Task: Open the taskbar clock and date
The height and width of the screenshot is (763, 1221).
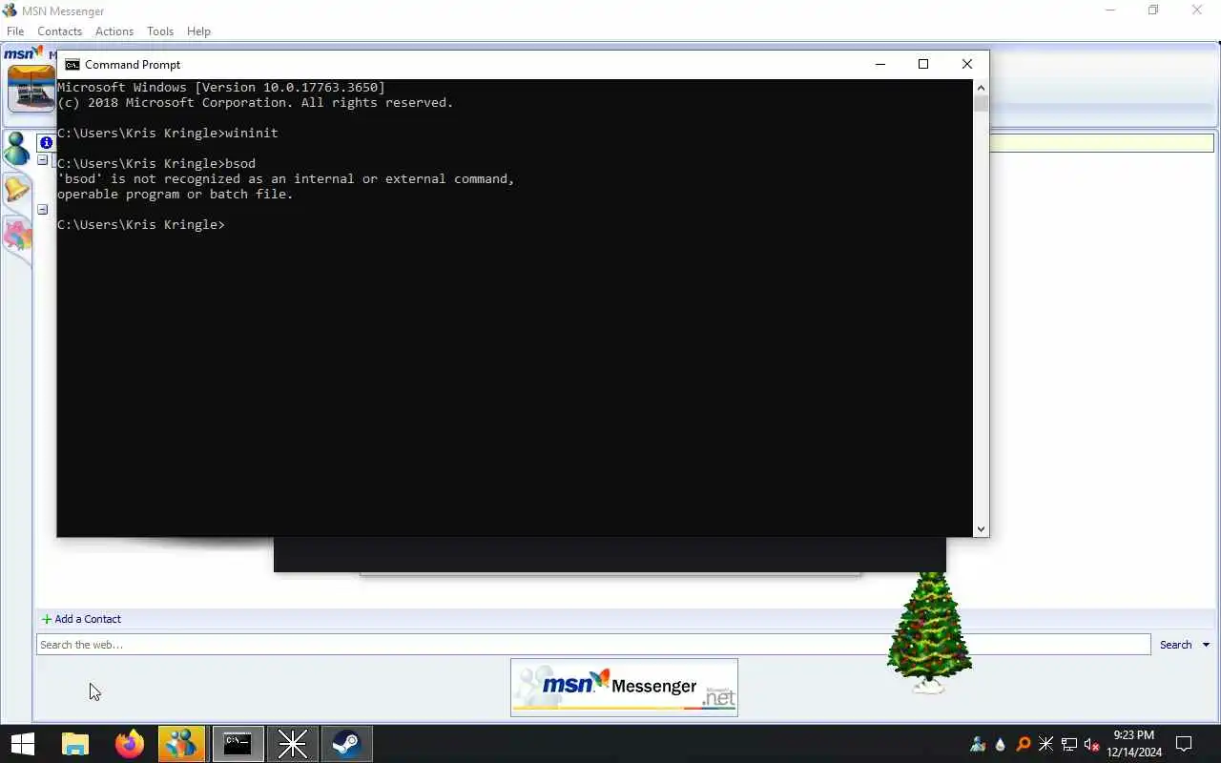Action: [x=1134, y=744]
